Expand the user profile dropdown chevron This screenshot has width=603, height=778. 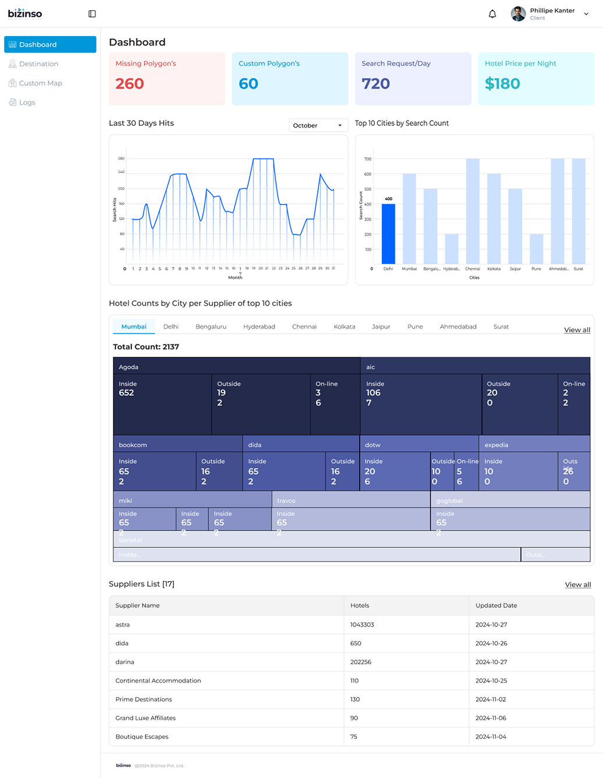coord(586,14)
